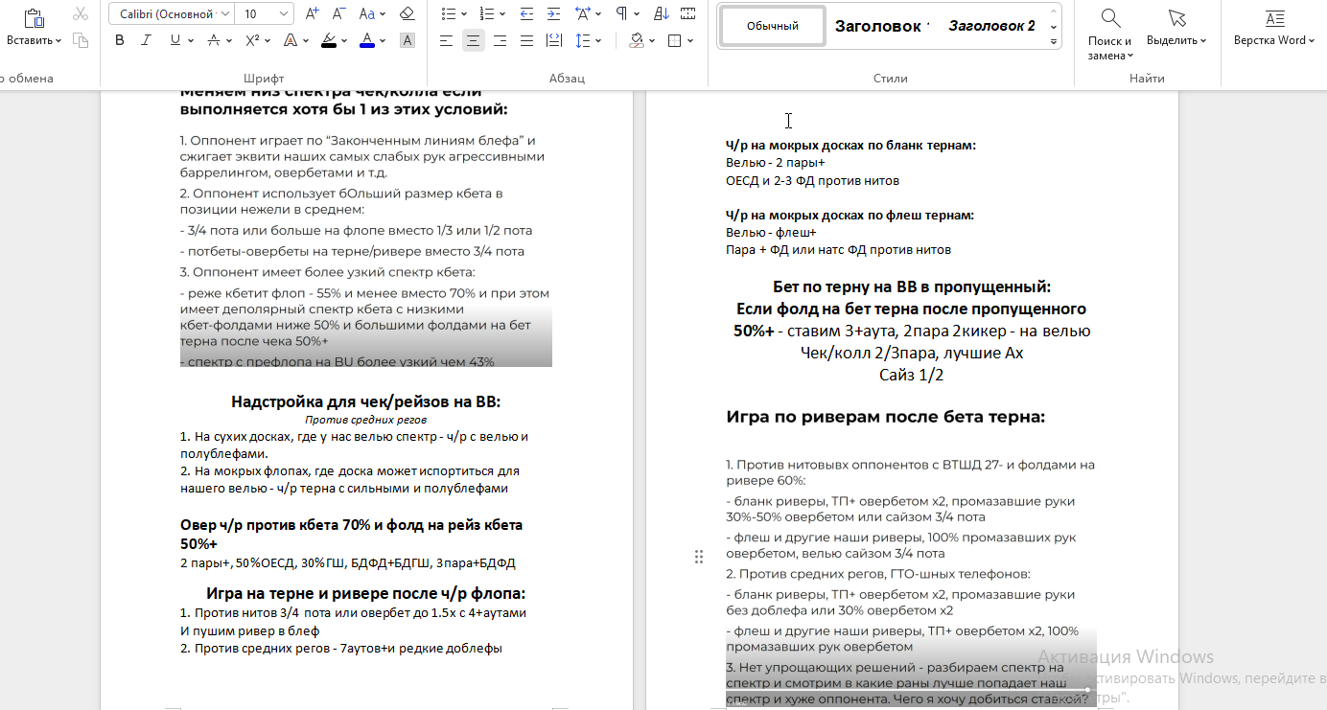Apply superscript X² formatting
The height and width of the screenshot is (710, 1327).
[x=252, y=40]
